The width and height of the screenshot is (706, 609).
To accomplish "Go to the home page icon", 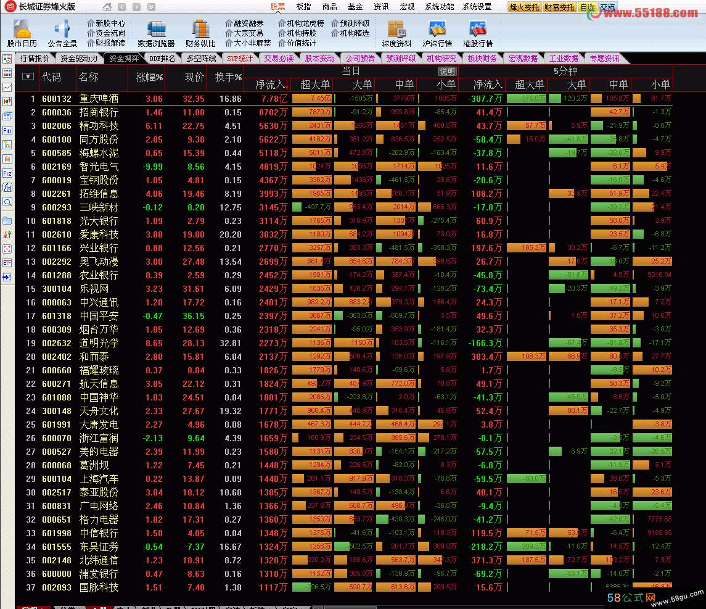I will pyautogui.click(x=107, y=7).
